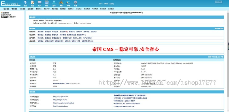Open 用户发布统计 link
The image size is (229, 112).
click(x=87, y=38)
